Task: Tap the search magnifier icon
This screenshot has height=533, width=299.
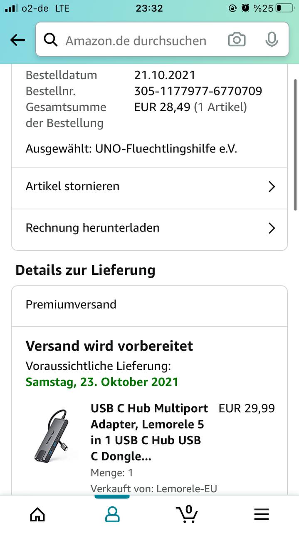Action: pyautogui.click(x=50, y=40)
